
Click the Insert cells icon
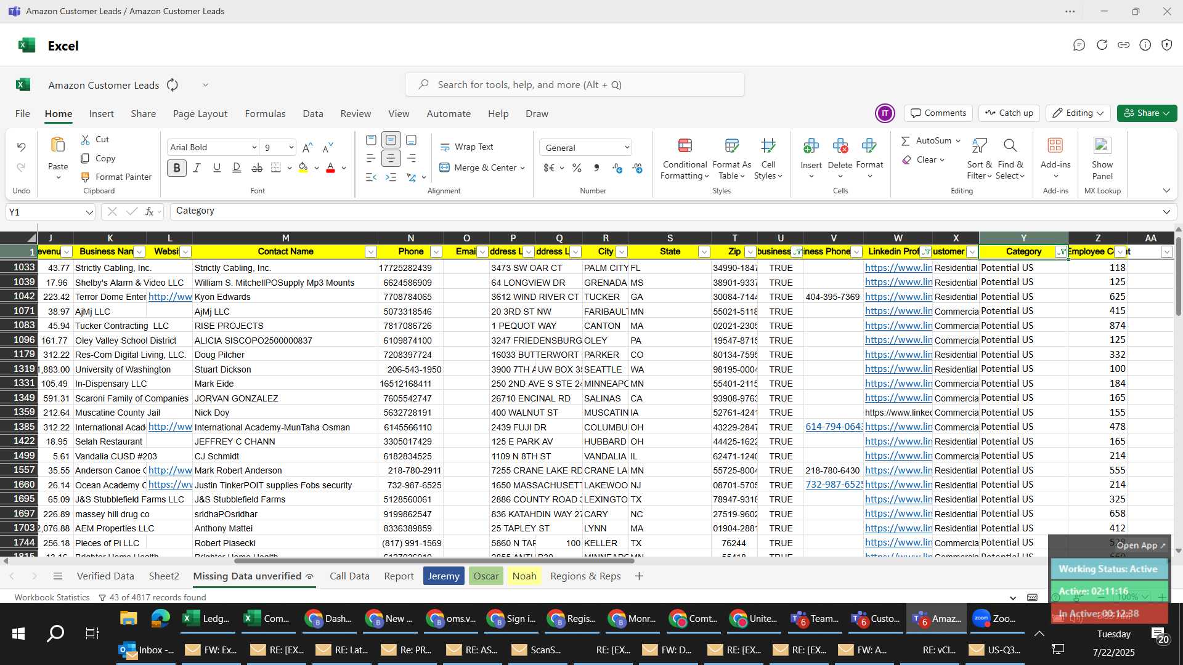(x=811, y=146)
